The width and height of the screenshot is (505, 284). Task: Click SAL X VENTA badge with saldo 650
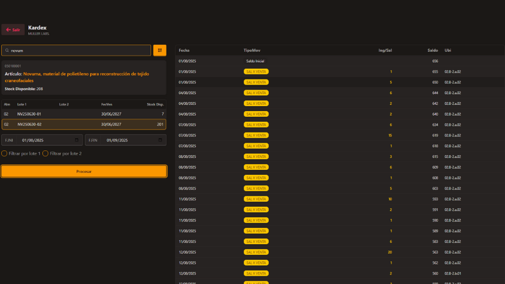click(x=256, y=82)
